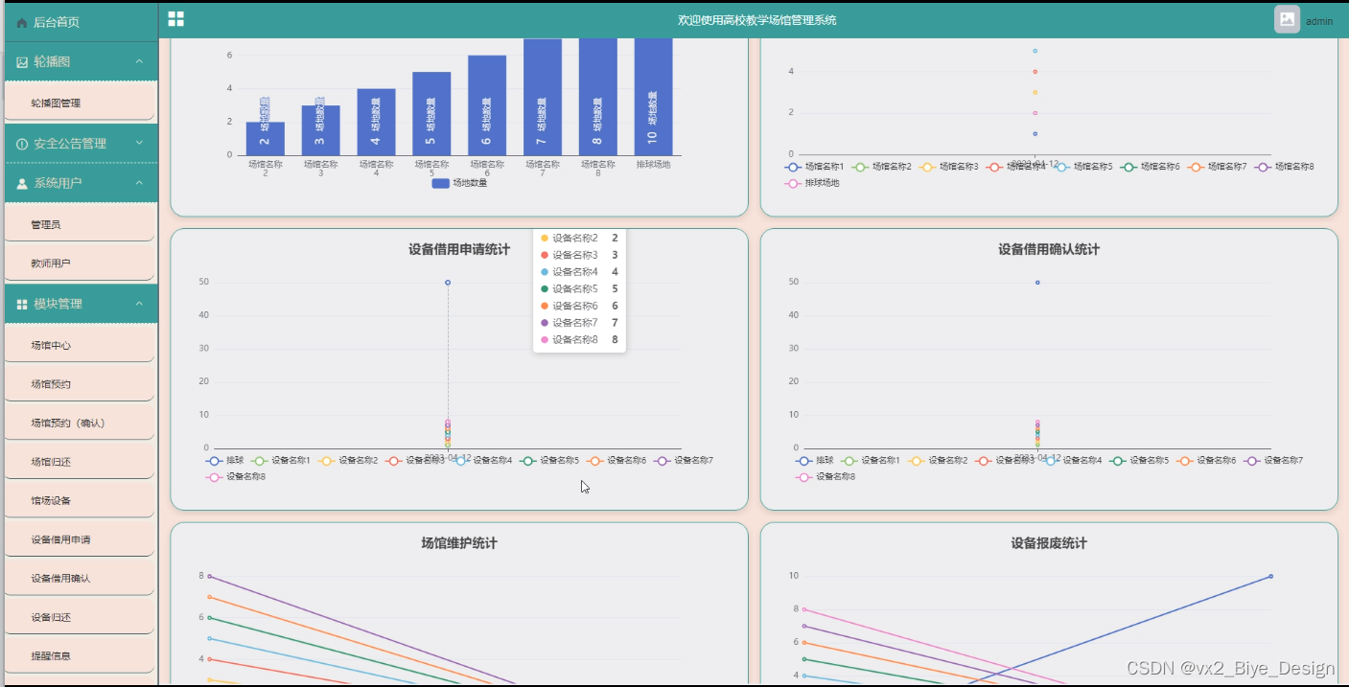This screenshot has width=1349, height=687.
Task: Toggle 场地数量 legend in bar chart
Action: [459, 183]
